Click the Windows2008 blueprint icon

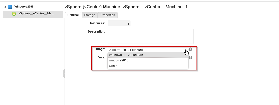pyautogui.click(x=10, y=7)
